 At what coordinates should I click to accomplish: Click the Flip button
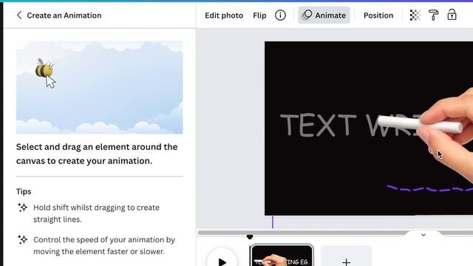tap(259, 16)
